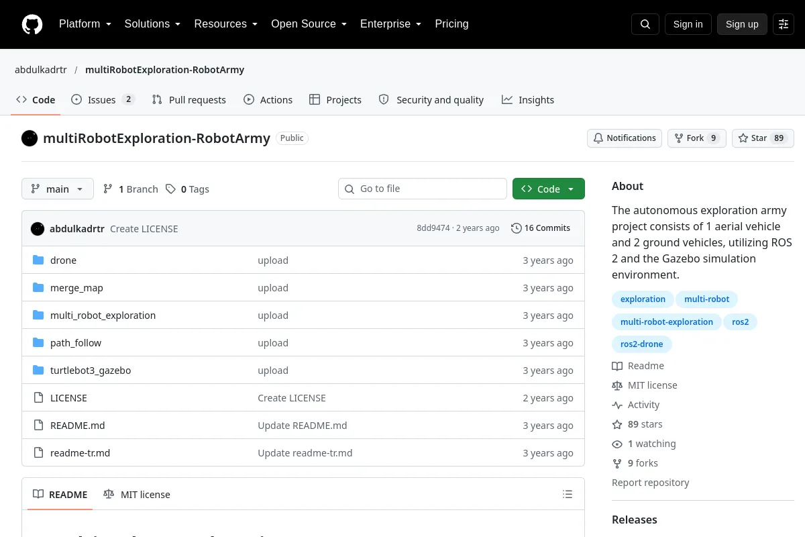Image resolution: width=805 pixels, height=537 pixels.
Task: Click the turtlebot3_gazebo folder icon
Action: click(38, 371)
